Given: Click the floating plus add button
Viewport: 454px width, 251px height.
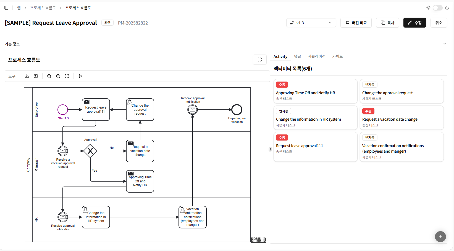Looking at the screenshot, I should 440,236.
